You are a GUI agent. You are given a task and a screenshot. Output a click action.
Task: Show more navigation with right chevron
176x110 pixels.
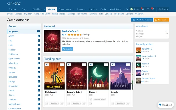[127, 9]
